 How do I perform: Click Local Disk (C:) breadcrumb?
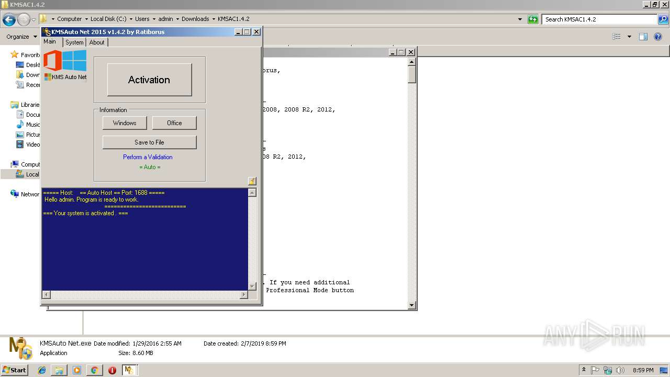tap(108, 19)
